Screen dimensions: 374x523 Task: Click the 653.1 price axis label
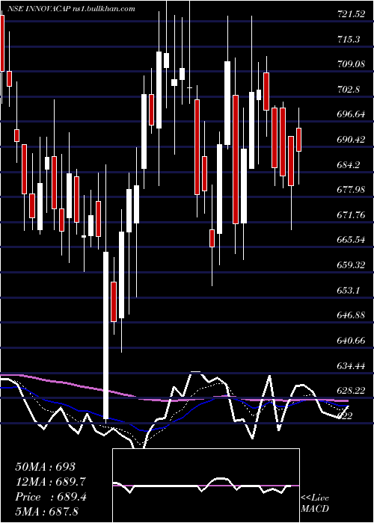point(349,290)
